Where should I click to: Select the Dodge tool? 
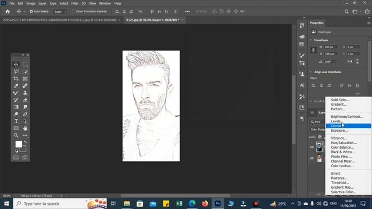pyautogui.click(x=16, y=114)
